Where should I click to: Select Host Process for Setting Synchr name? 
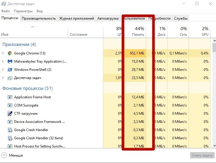tap(40, 146)
